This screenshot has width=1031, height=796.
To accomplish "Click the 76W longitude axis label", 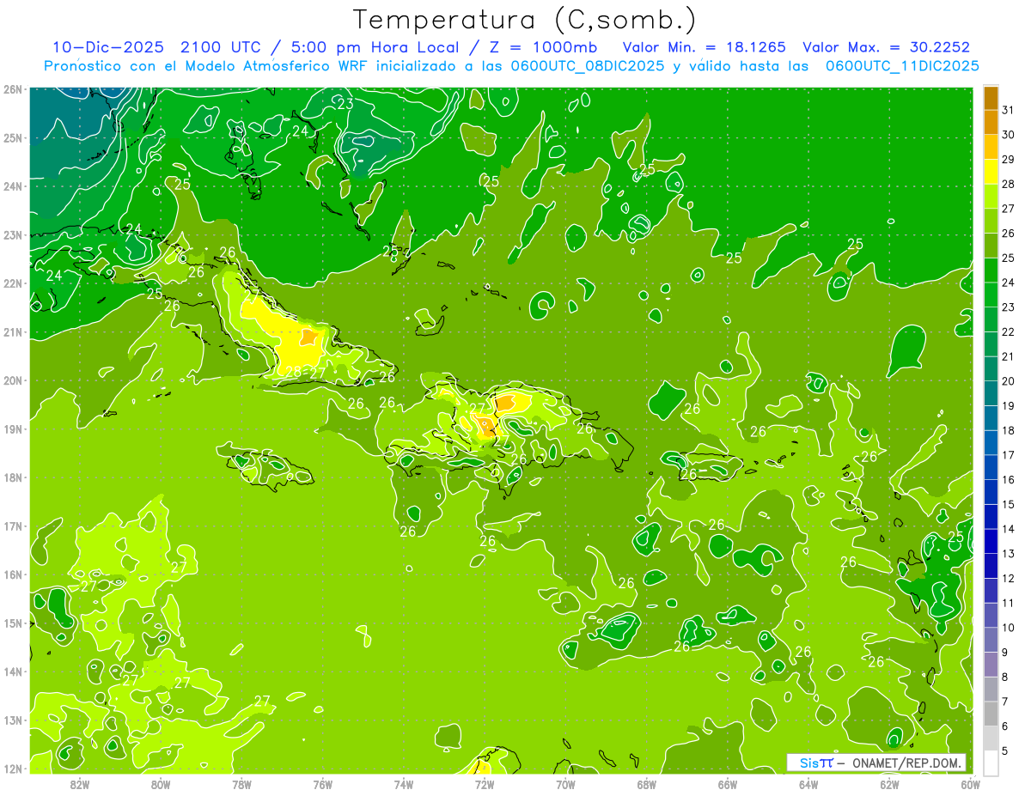I will click(x=322, y=783).
